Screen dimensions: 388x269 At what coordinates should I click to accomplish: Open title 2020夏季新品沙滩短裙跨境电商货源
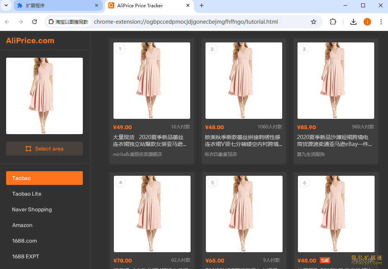pos(334,141)
